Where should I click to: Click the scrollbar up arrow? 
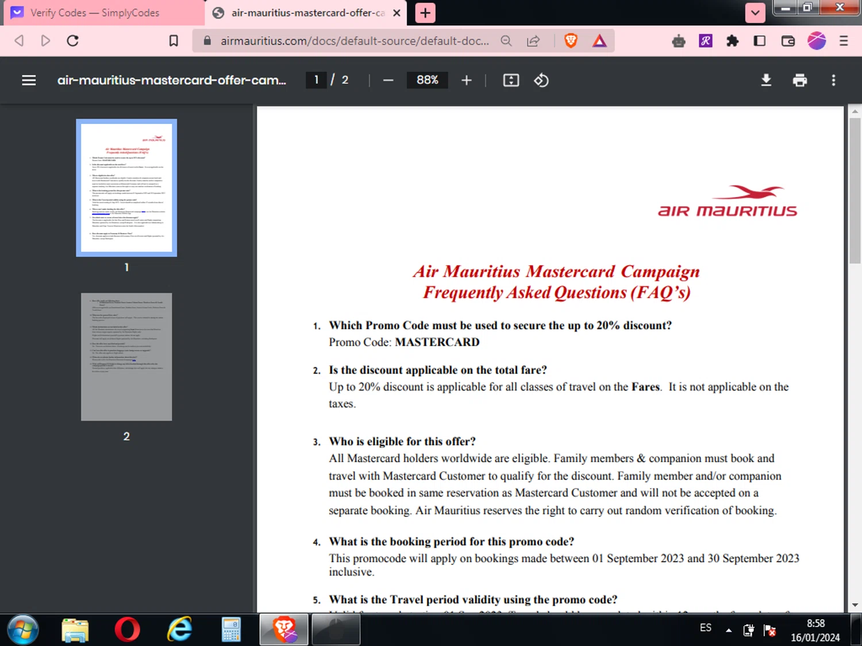click(855, 111)
